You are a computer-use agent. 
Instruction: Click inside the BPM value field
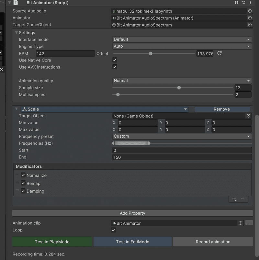coord(65,53)
